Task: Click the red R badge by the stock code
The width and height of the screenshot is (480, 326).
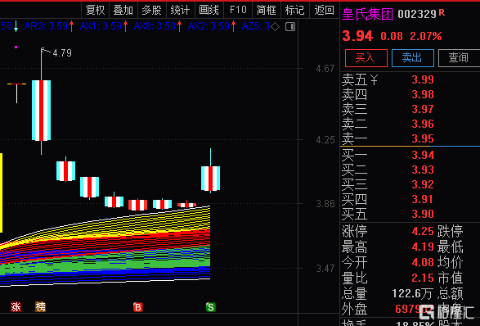Action: [x=442, y=12]
